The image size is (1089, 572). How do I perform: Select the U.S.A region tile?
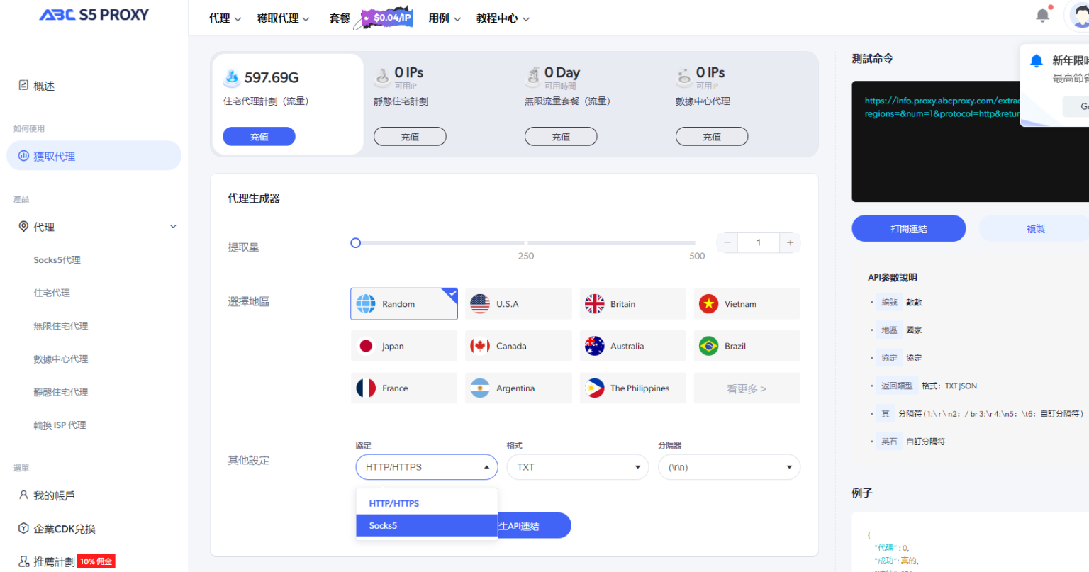tap(518, 303)
